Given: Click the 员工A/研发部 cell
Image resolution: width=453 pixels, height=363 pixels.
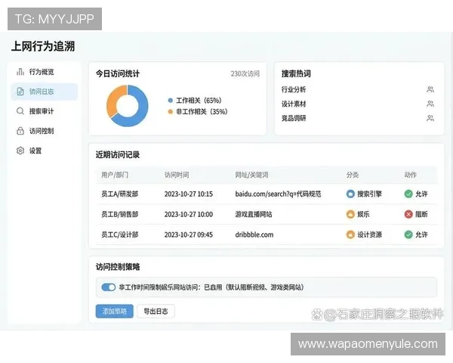Looking at the screenshot, I should 119,194.
